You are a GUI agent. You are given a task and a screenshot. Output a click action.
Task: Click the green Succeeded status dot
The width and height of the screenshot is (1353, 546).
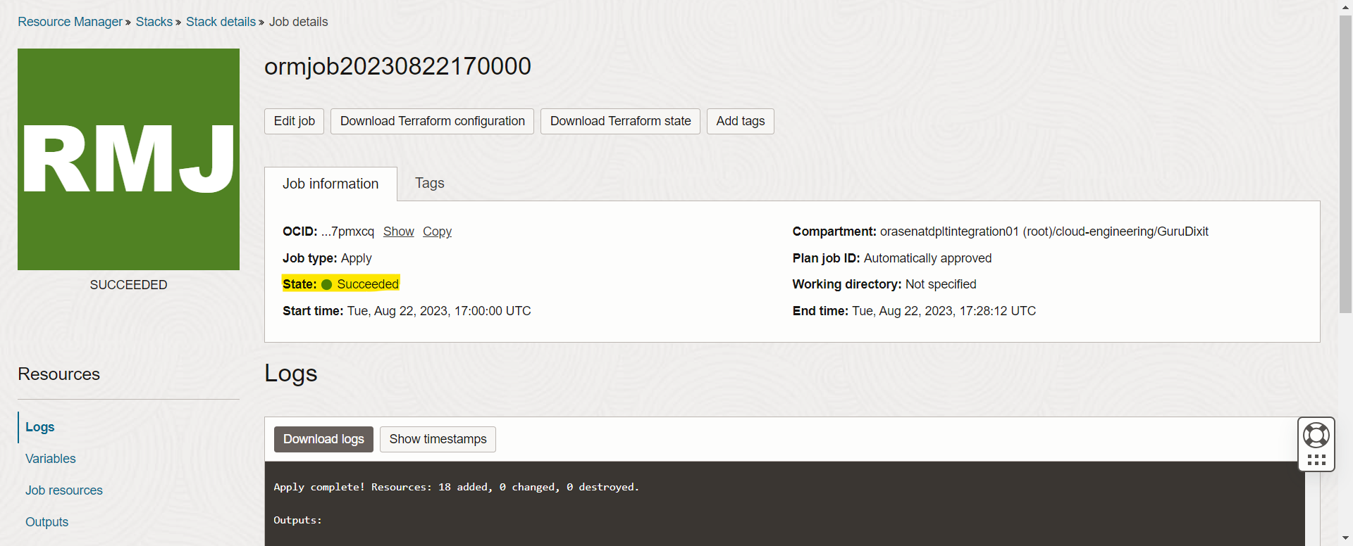tap(326, 284)
